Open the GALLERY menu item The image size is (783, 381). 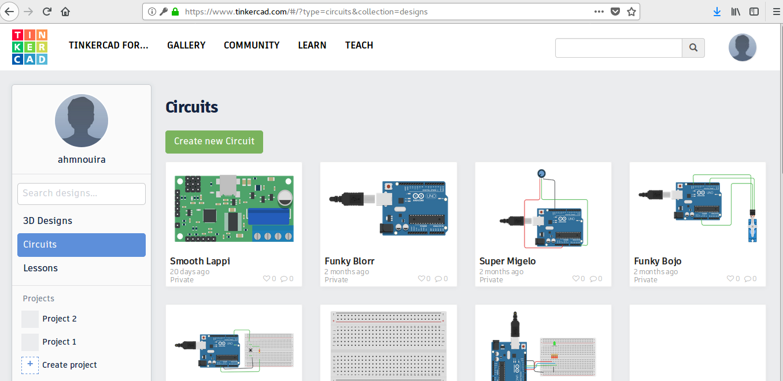(x=186, y=45)
